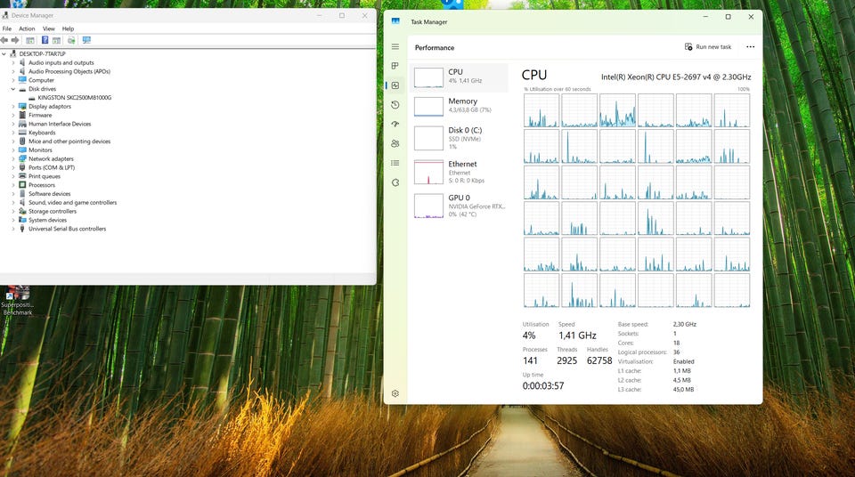Expand Storage controllers chevron

pos(13,211)
